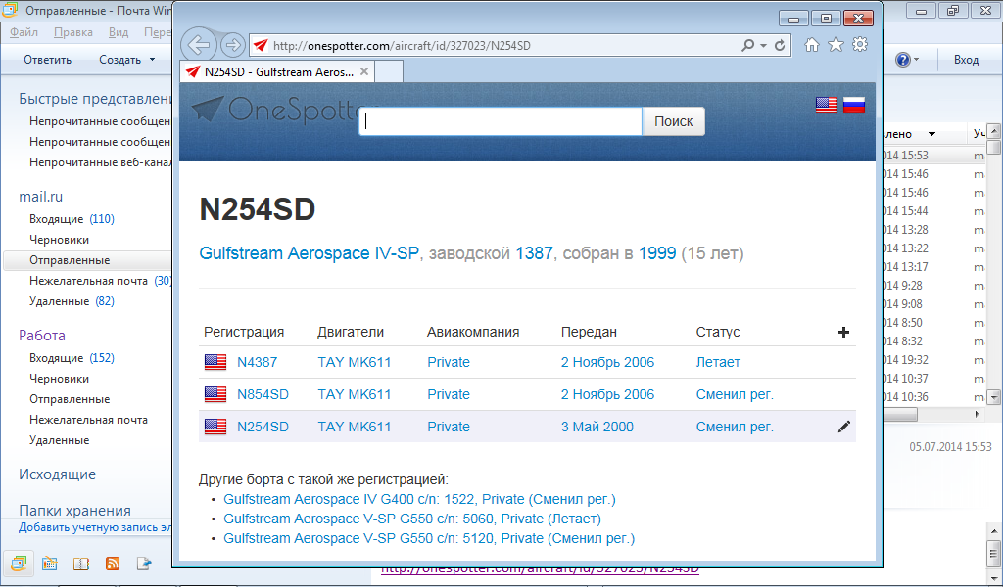Open Feeds (RSS) view in Windows Live Mail

113,564
